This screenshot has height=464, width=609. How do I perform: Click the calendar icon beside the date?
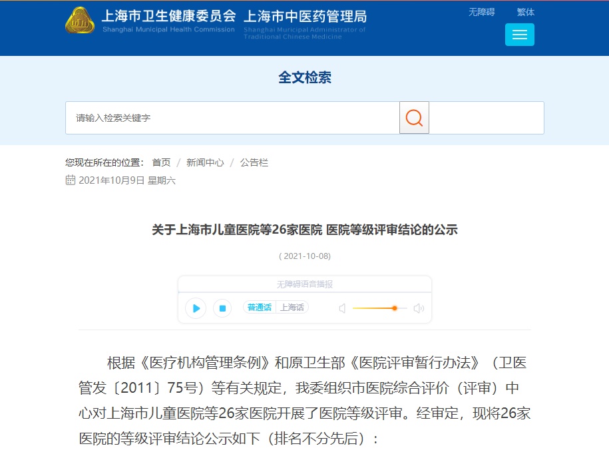point(71,180)
